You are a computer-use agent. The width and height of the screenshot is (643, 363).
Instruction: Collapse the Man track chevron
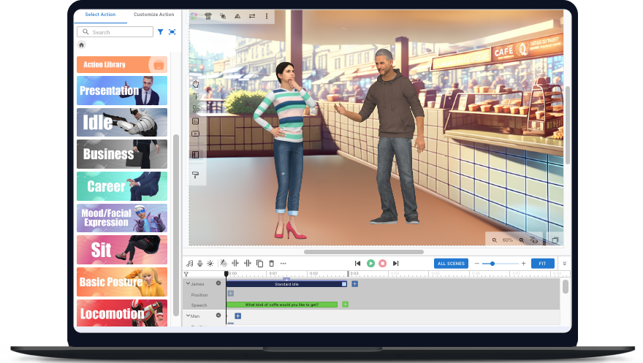click(x=187, y=316)
